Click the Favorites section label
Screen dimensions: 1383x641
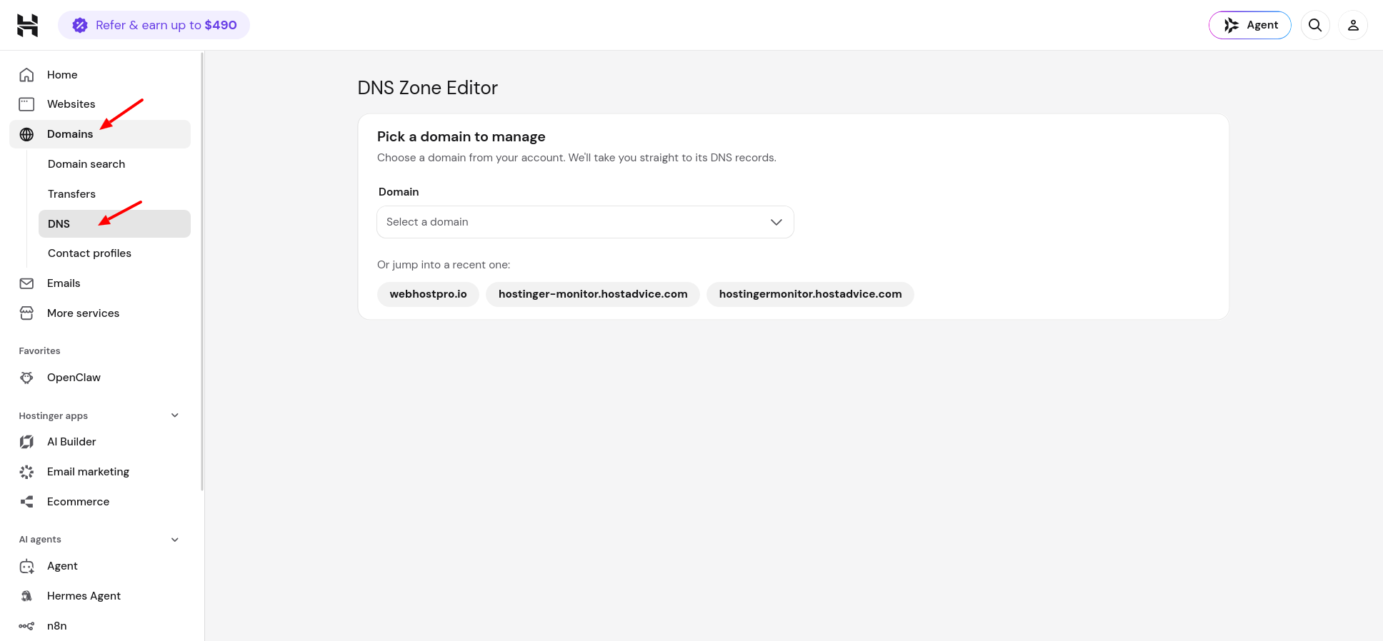[39, 351]
